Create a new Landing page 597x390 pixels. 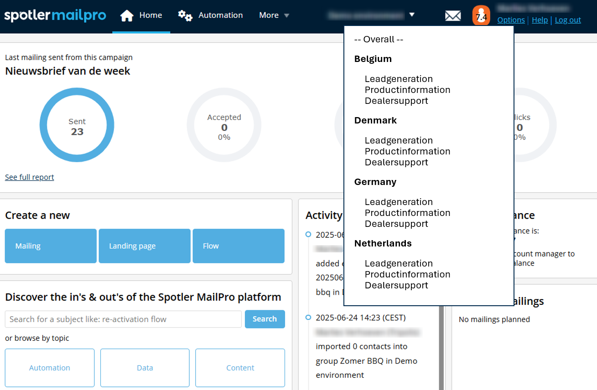pyautogui.click(x=145, y=246)
